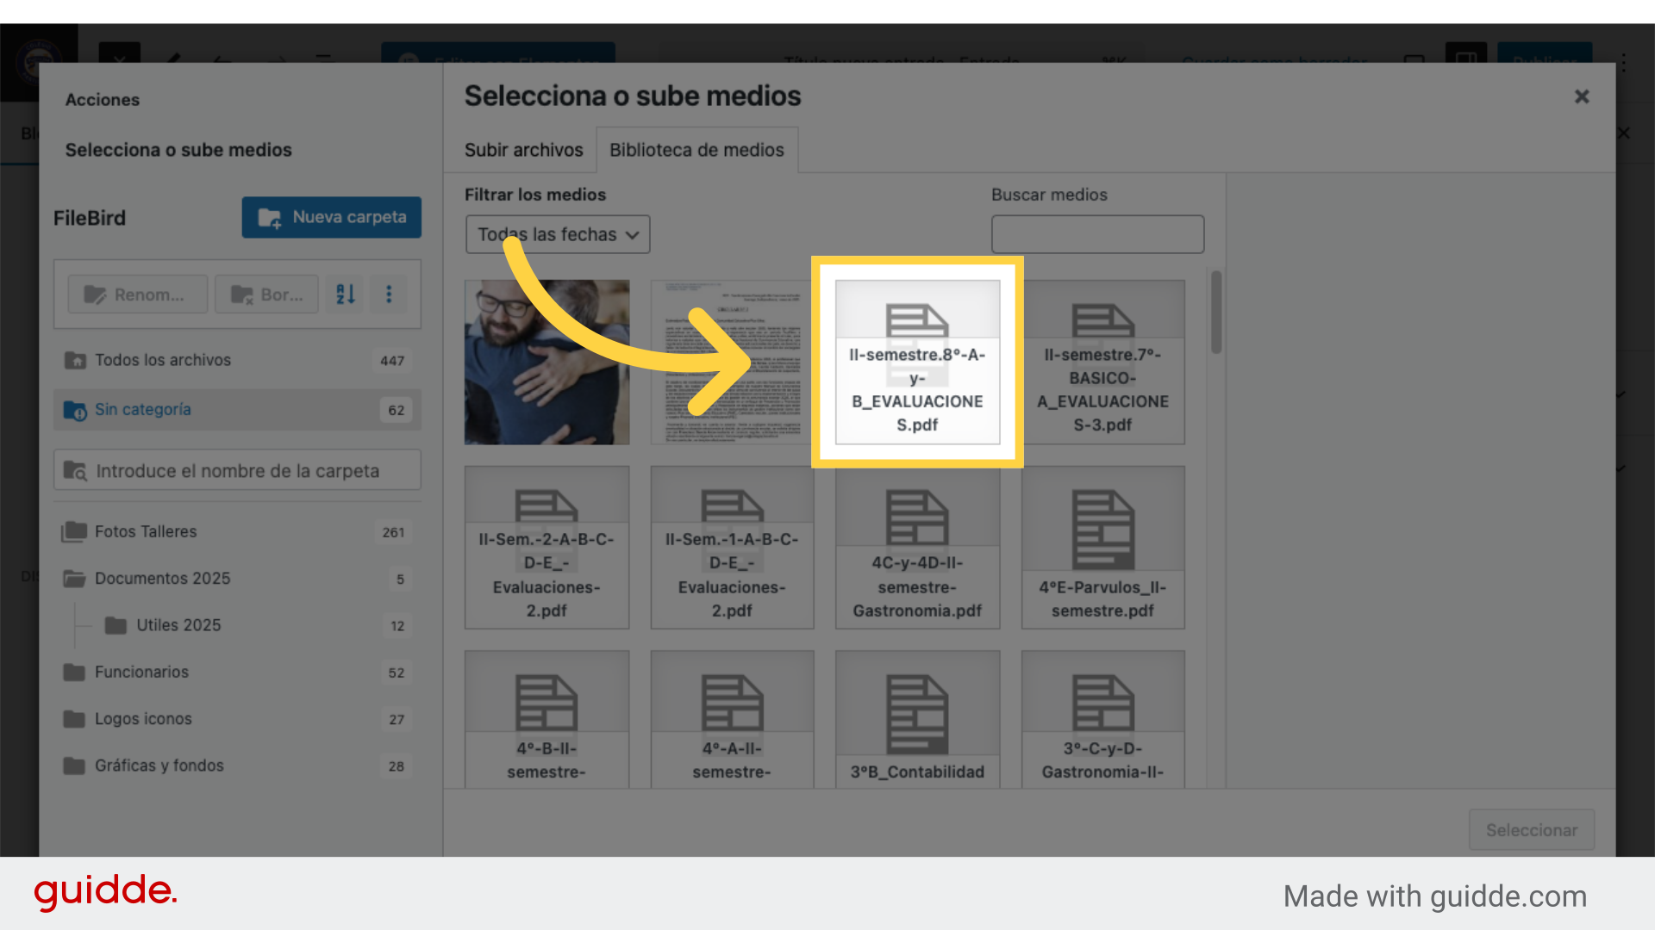This screenshot has width=1655, height=930.
Task: Click the Seleccionar button
Action: point(1531,830)
